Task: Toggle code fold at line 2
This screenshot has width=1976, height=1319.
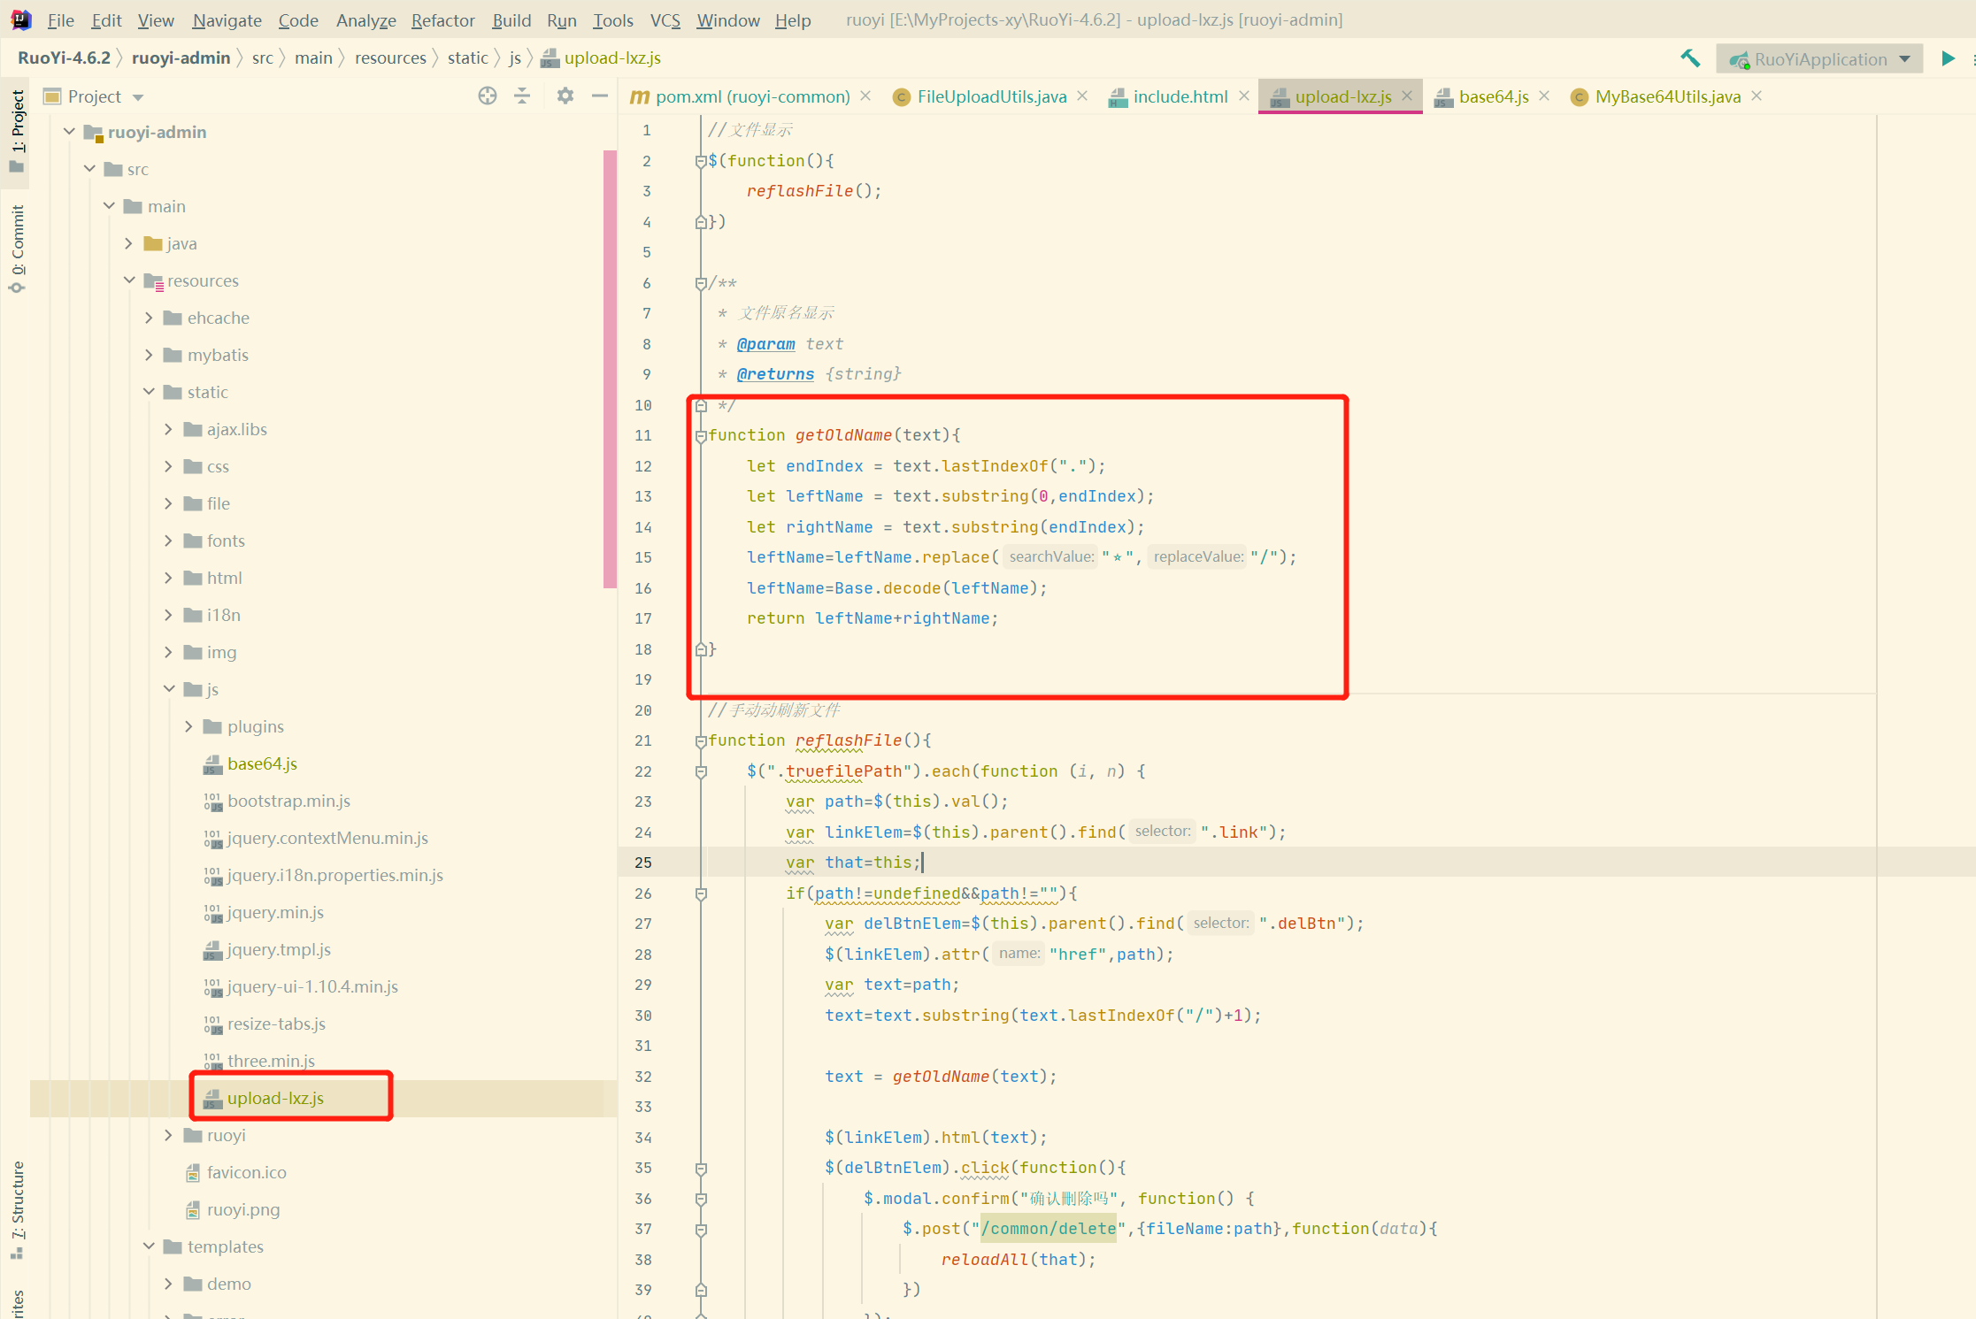Action: [701, 161]
